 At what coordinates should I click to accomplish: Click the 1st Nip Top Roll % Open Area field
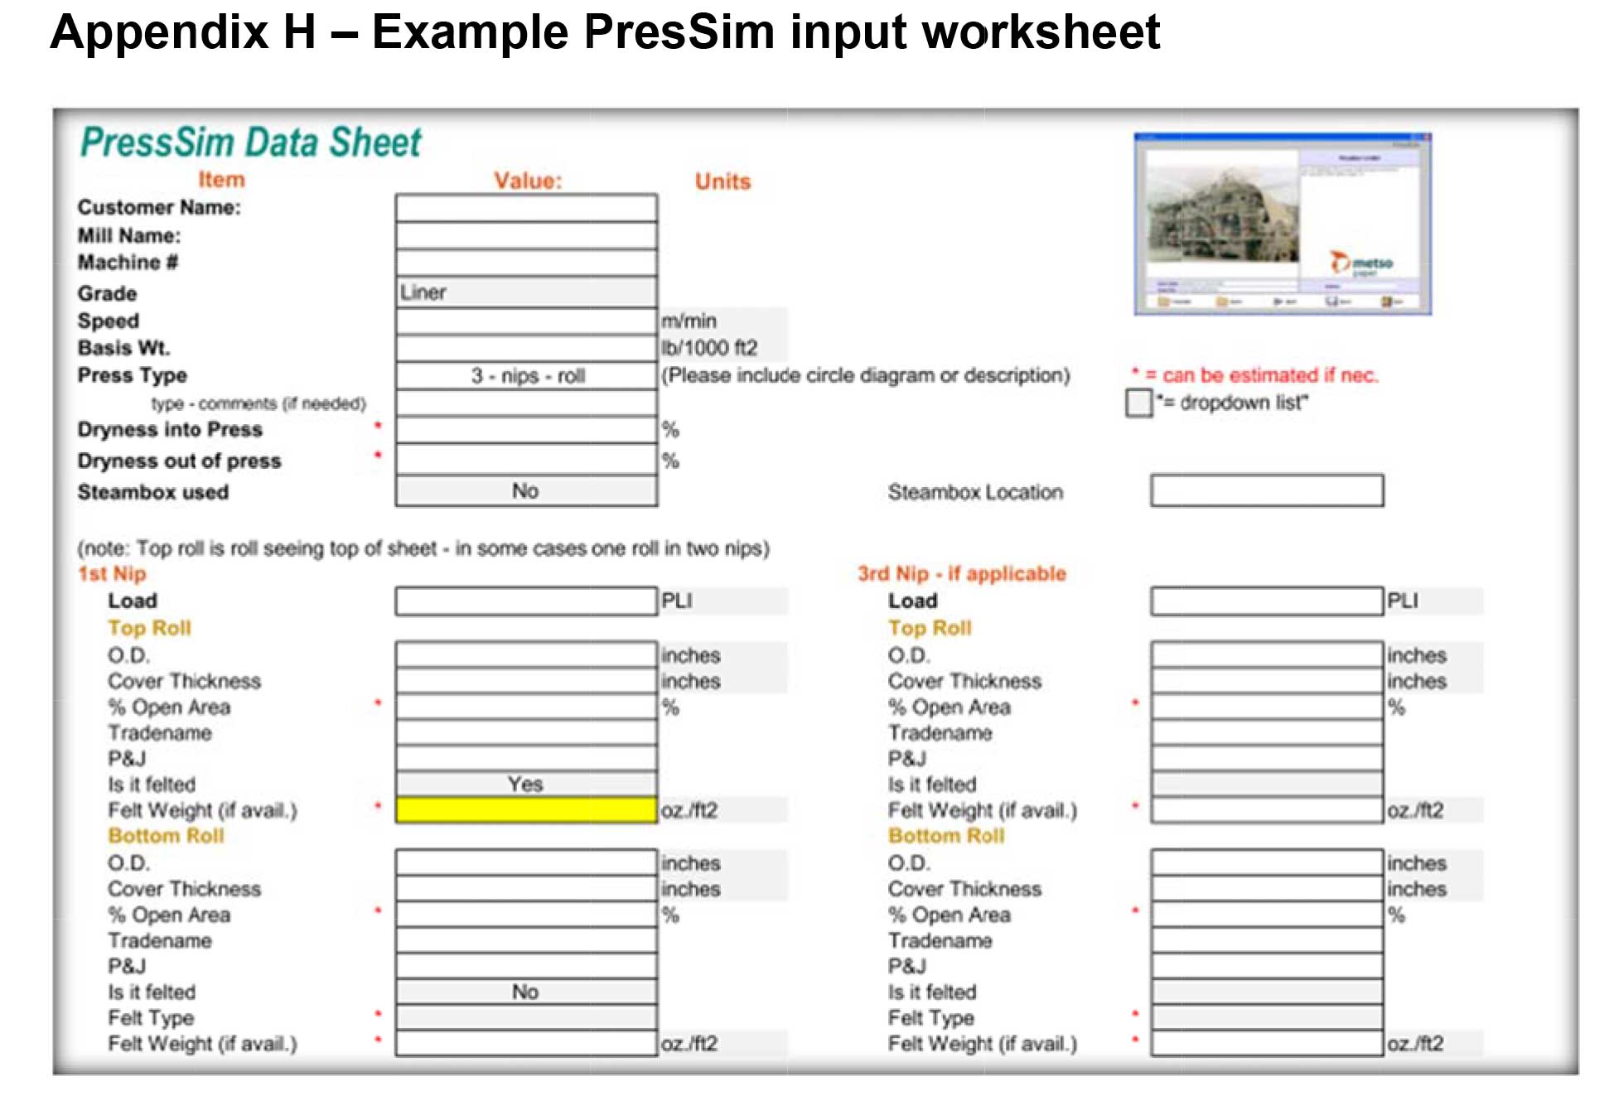pos(526,707)
